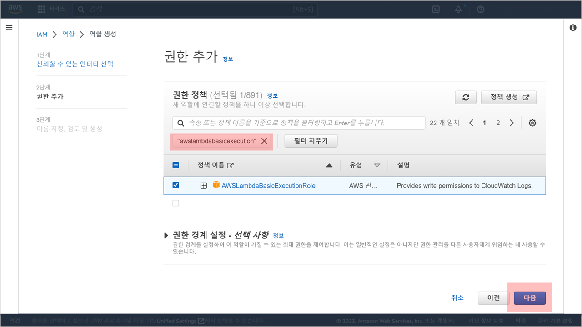Screen dimensions: 582x327
Task: Go to 역할 breadcrumb link
Action: (x=68, y=34)
